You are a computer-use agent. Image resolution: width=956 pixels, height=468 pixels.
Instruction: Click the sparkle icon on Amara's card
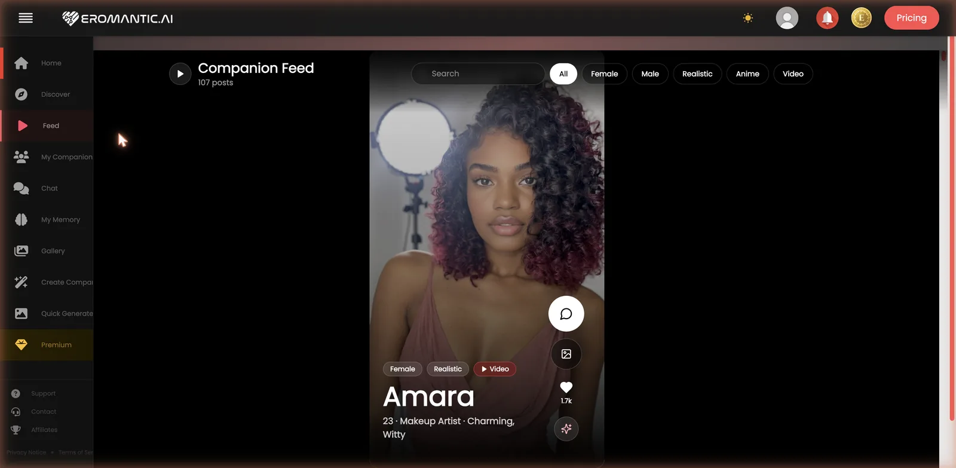pos(566,429)
